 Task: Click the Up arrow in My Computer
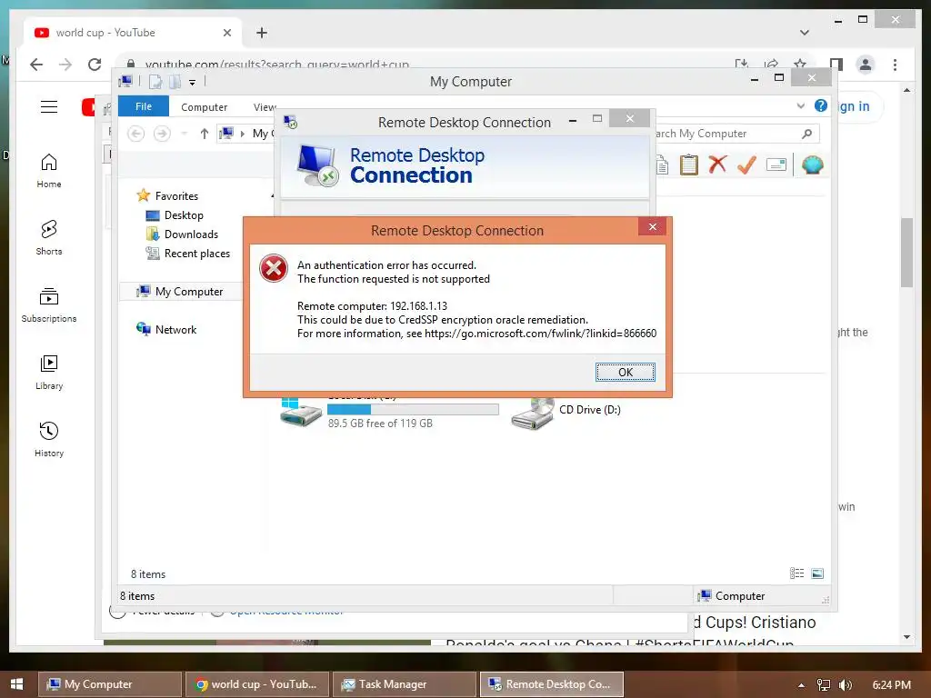pos(205,134)
